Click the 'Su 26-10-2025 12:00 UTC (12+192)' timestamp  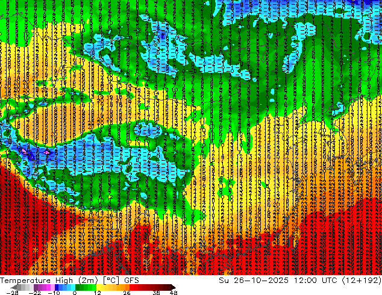300,281
